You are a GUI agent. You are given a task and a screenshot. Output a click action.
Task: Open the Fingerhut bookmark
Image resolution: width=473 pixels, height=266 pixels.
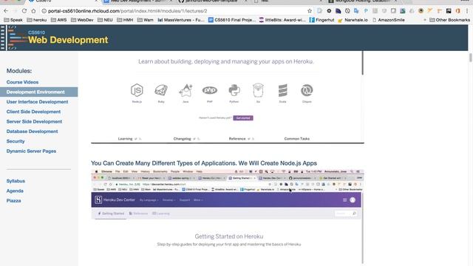pos(321,20)
